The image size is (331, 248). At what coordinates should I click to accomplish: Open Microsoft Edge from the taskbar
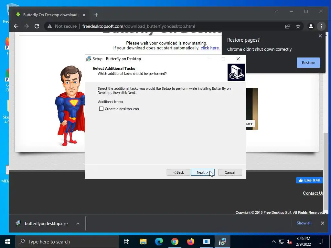point(159,242)
